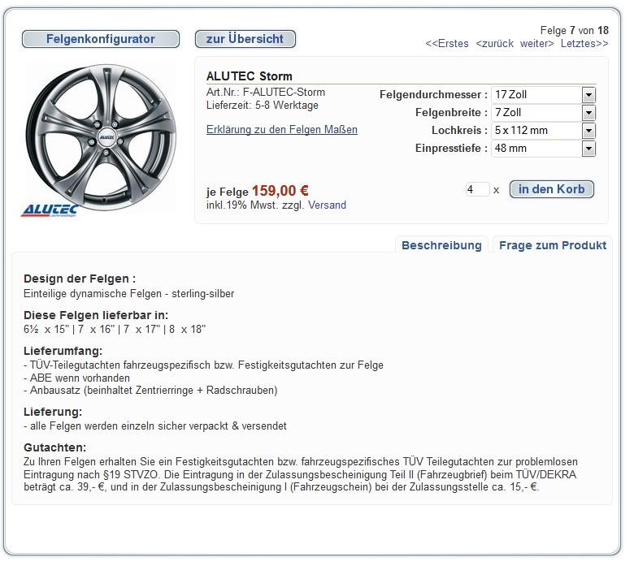
Task: Open the Frage zum Produkt tab
Action: pyautogui.click(x=553, y=245)
